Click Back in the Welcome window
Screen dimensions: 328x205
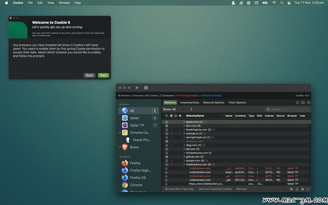coord(89,75)
